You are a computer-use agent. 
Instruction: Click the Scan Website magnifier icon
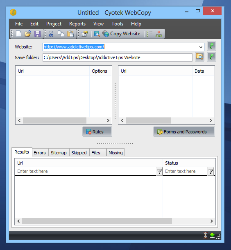pos(97,34)
